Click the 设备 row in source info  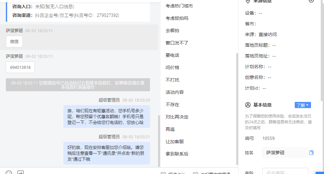[x=253, y=13]
